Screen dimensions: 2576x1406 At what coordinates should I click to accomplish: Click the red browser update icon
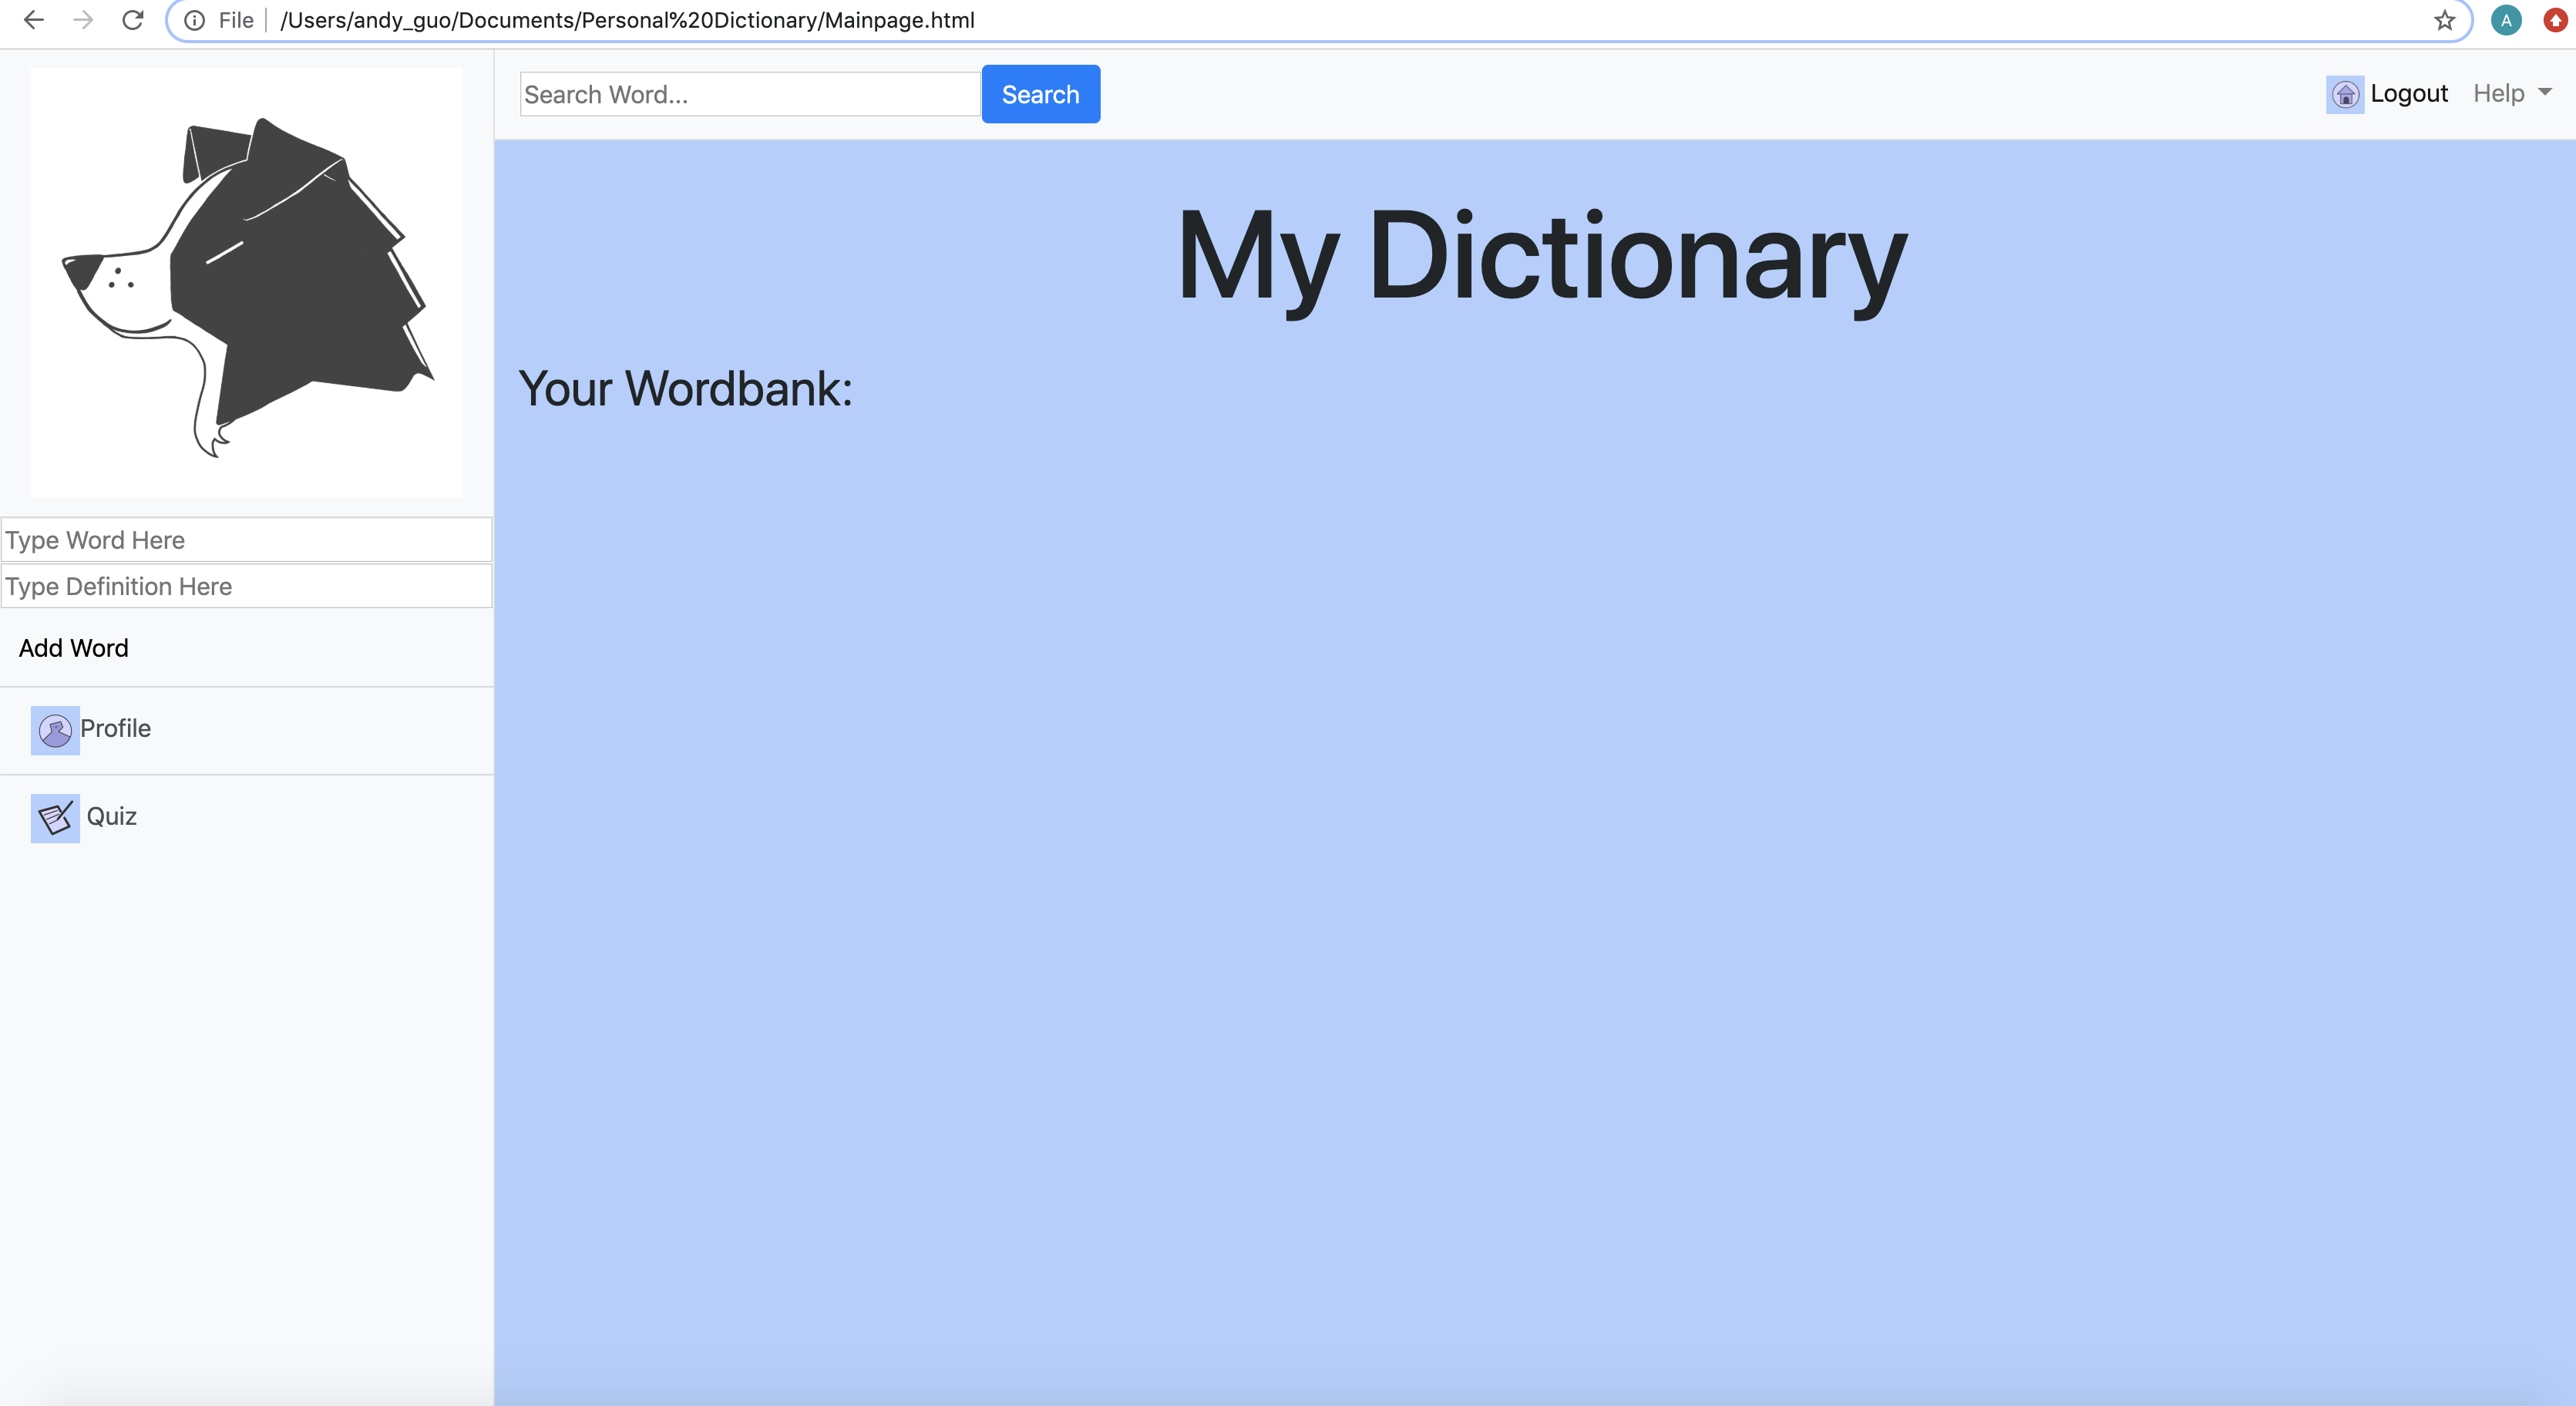pos(2555,20)
